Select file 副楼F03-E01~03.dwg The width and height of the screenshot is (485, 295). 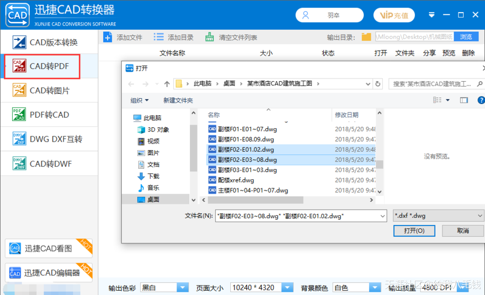point(291,170)
